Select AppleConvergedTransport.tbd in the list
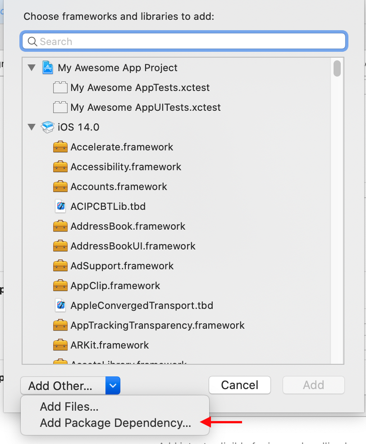The height and width of the screenshot is (444, 366). [x=176, y=306]
